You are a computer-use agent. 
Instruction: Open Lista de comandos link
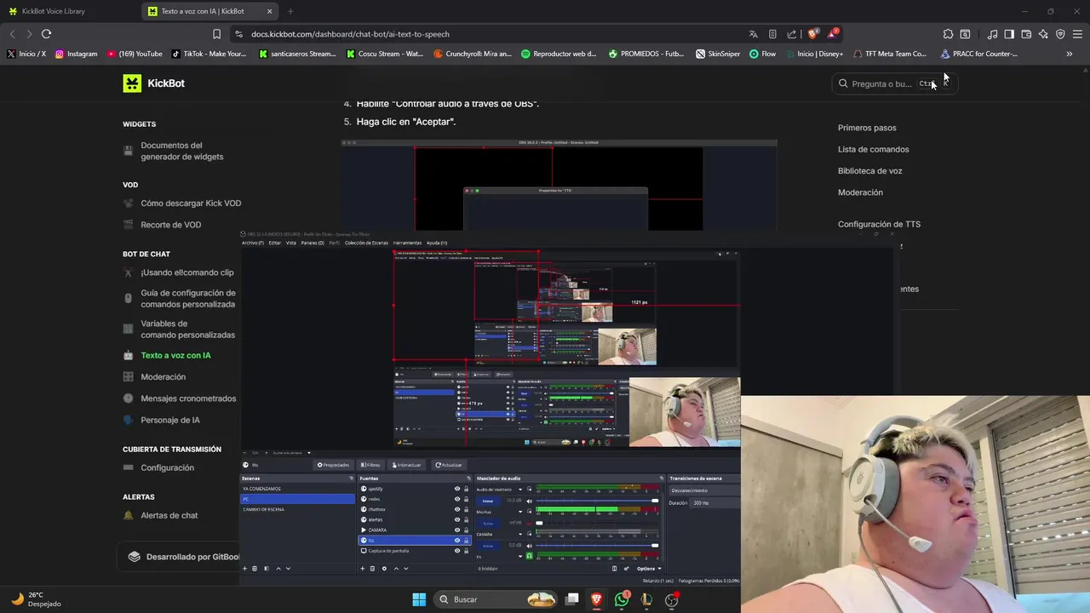click(x=873, y=149)
